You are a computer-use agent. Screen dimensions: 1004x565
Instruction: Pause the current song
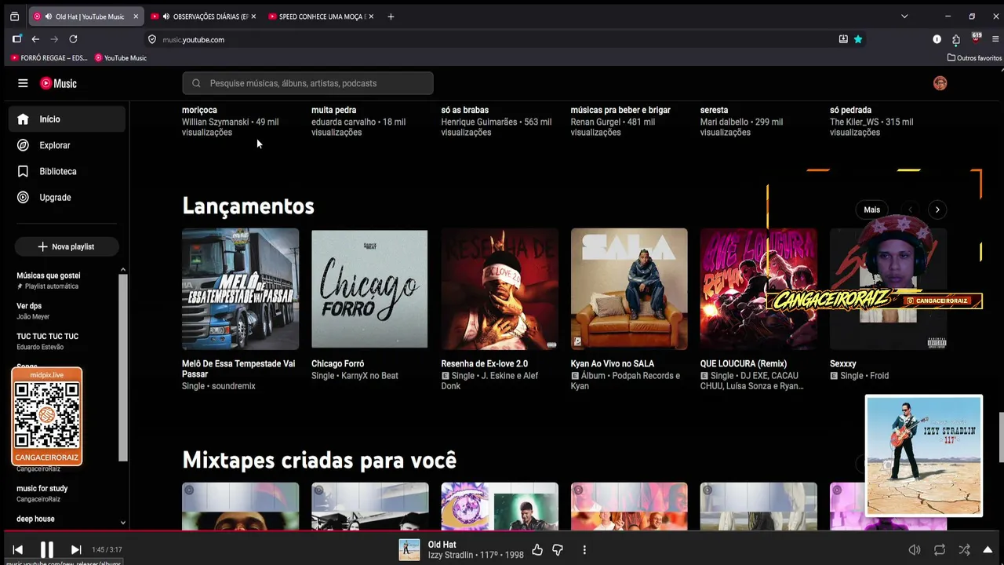(x=47, y=550)
